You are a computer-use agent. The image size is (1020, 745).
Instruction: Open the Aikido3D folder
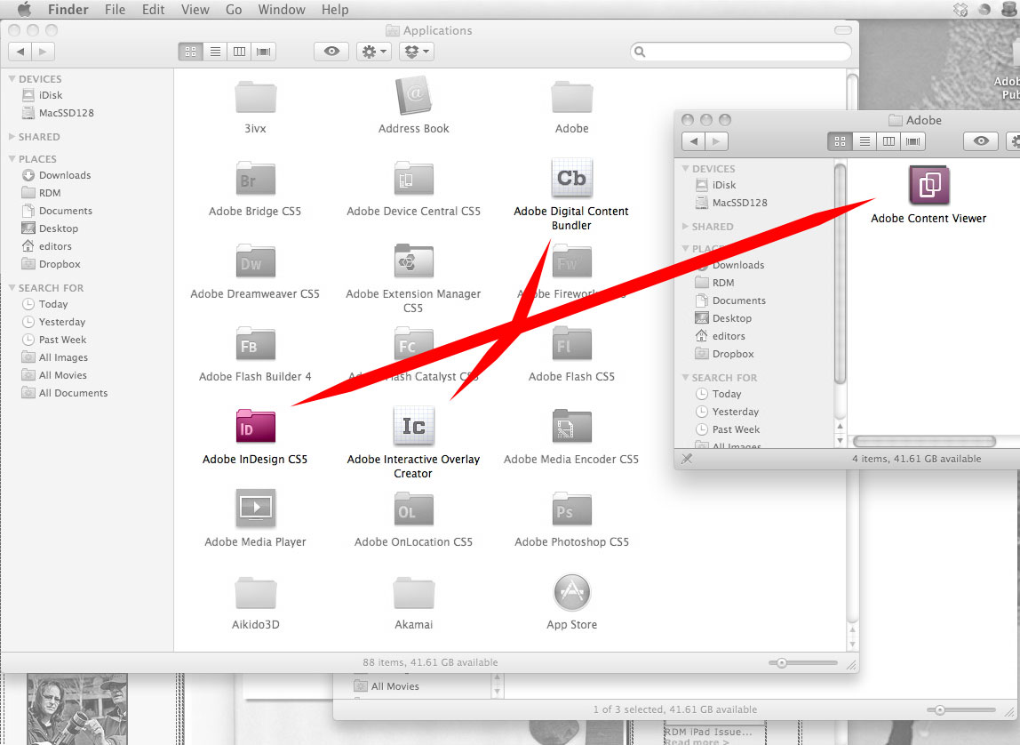click(255, 593)
